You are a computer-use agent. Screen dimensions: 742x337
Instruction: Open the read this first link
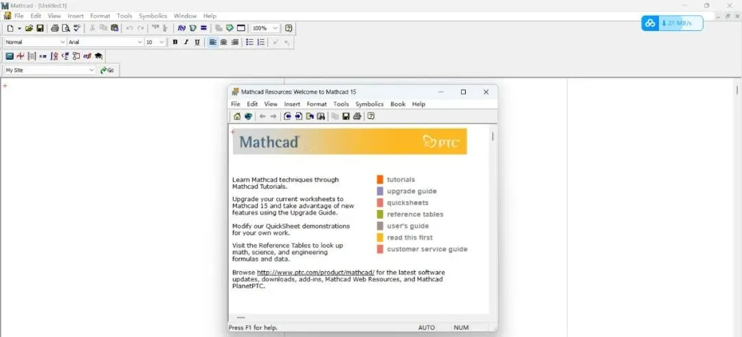pyautogui.click(x=409, y=237)
